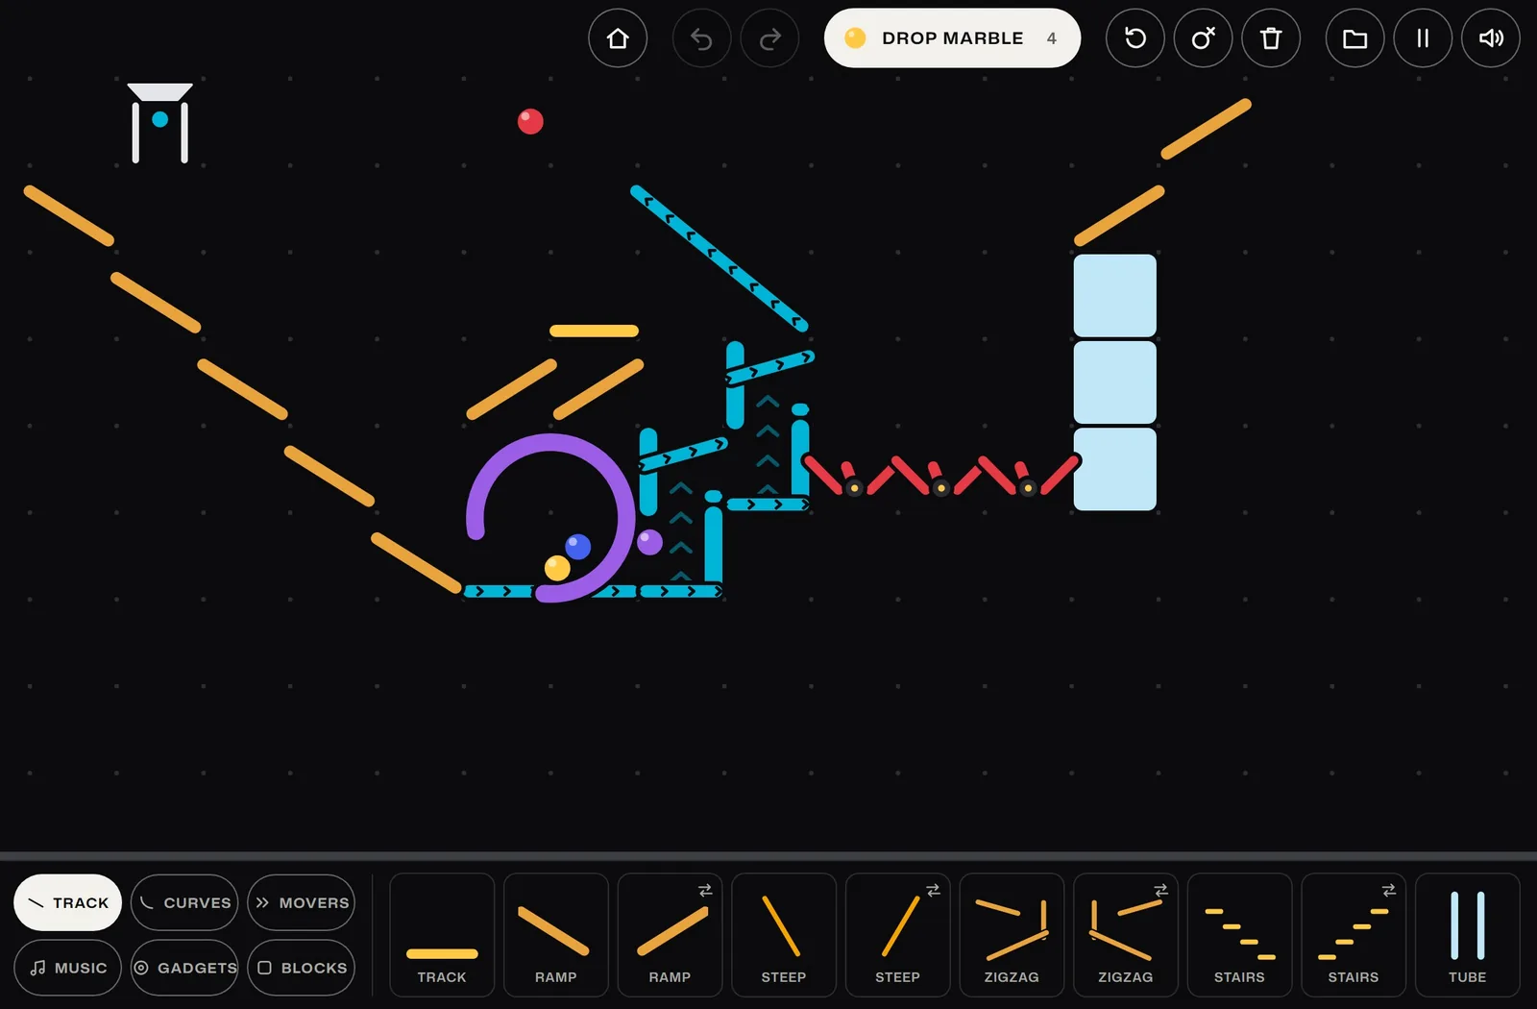Pick the flipped upward Ramp piece
The height and width of the screenshot is (1009, 1537).
670,935
